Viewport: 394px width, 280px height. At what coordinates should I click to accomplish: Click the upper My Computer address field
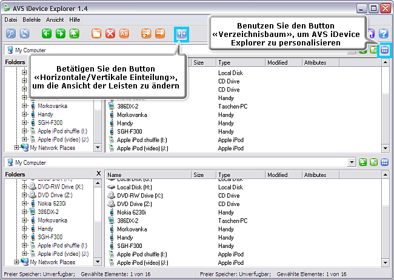(180, 50)
